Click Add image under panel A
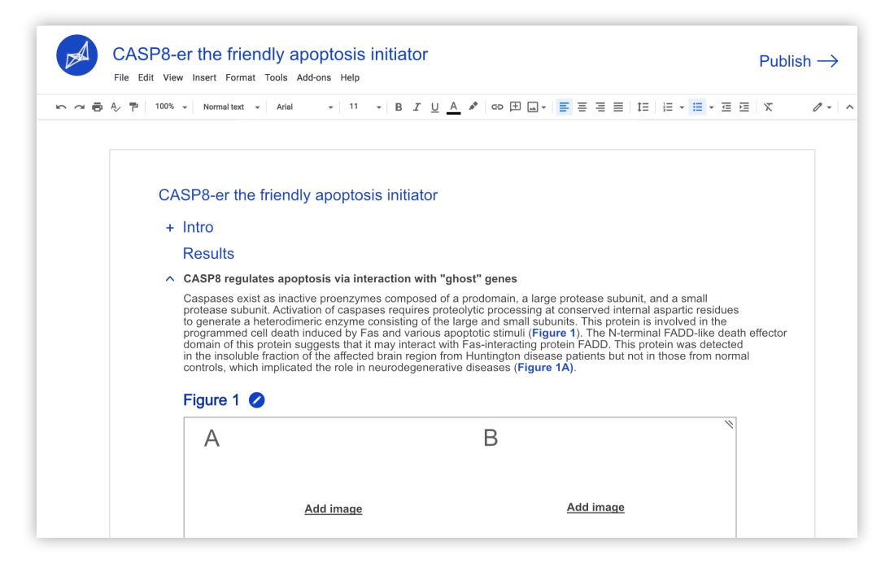894x563 pixels. (334, 509)
